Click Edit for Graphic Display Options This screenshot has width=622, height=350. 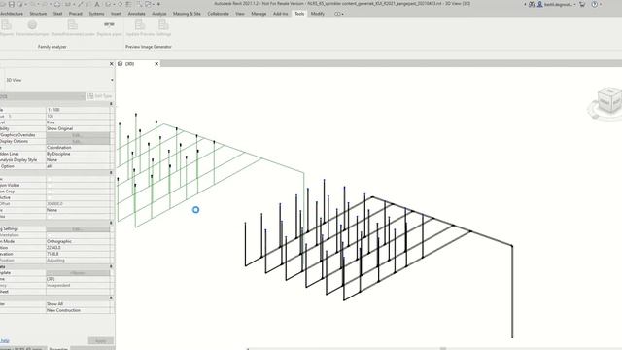point(78,141)
